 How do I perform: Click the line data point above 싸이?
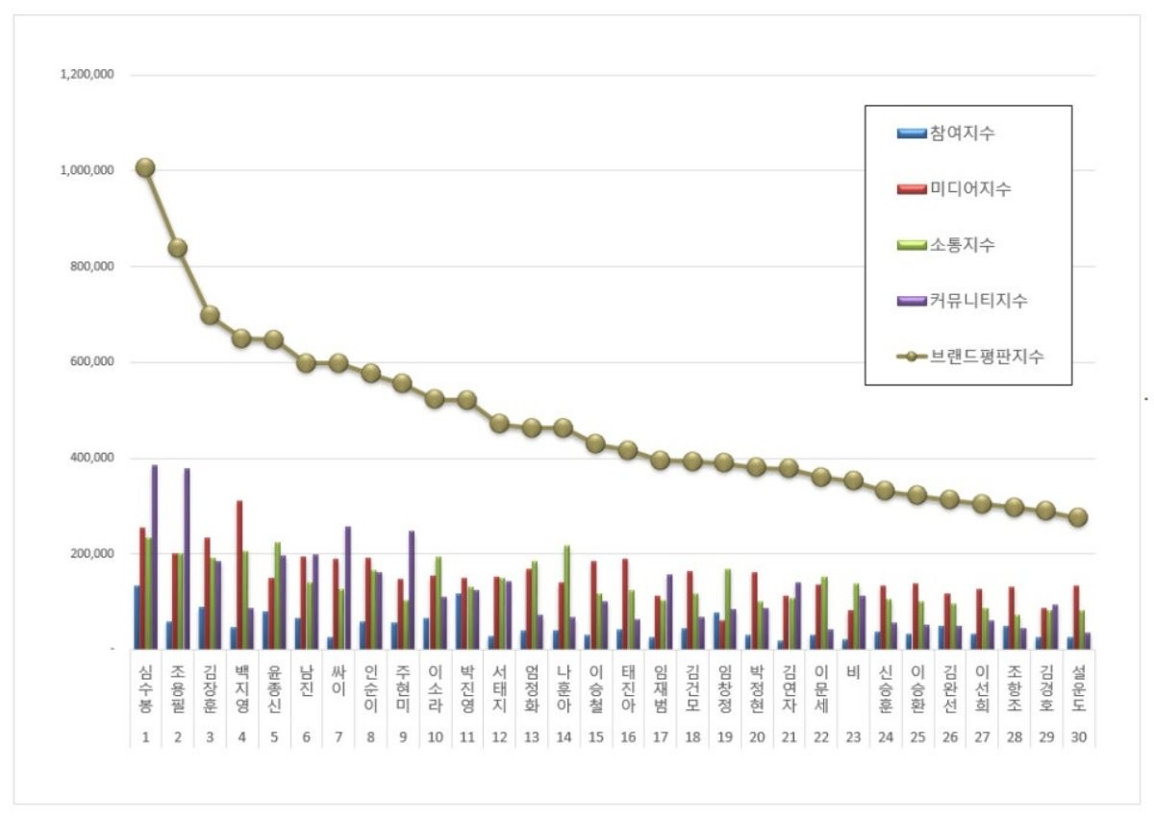337,362
